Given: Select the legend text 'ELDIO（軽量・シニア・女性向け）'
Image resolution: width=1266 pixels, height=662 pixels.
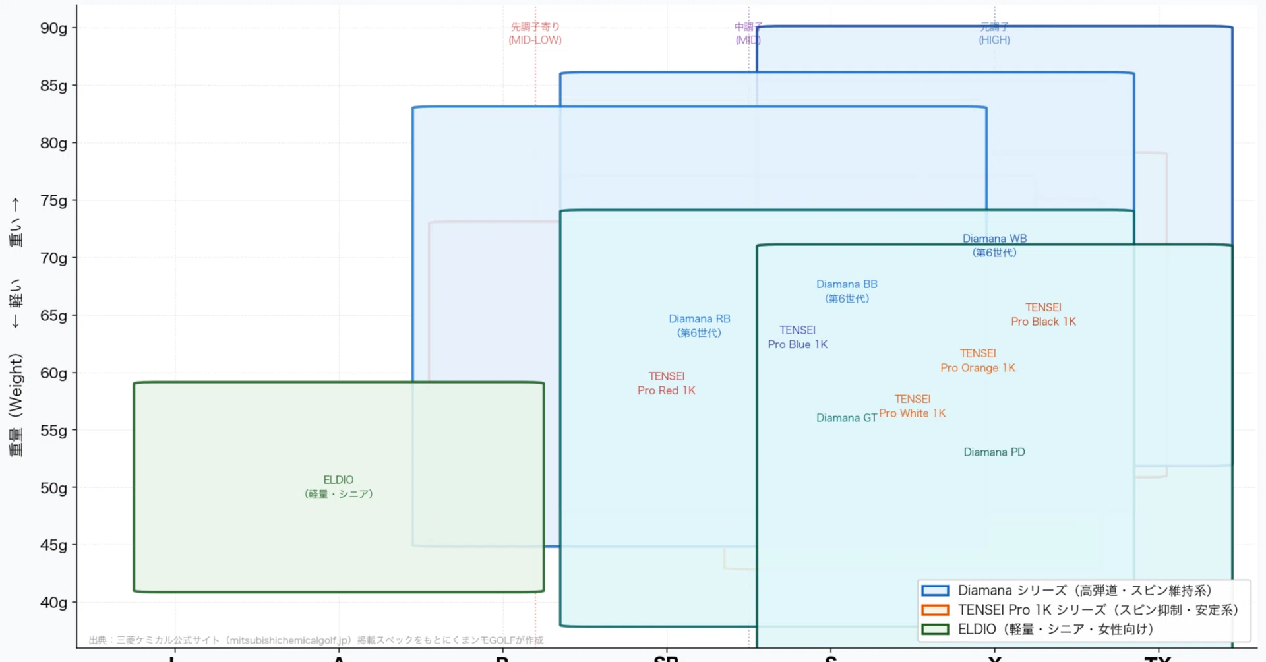Looking at the screenshot, I should pos(1056,629).
